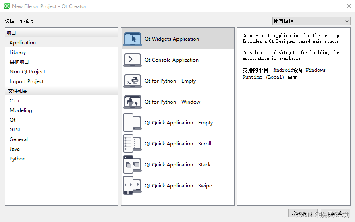Click the 项目 section header
The width and height of the screenshot is (355, 222).
(62, 33)
